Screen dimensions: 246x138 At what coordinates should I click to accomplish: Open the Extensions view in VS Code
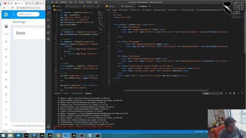(x=48, y=33)
